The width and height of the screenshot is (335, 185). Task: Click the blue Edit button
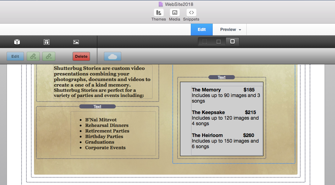coord(15,56)
